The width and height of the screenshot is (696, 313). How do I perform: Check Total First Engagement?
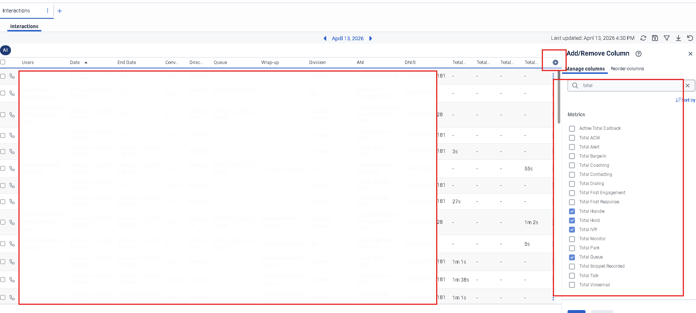coord(572,193)
